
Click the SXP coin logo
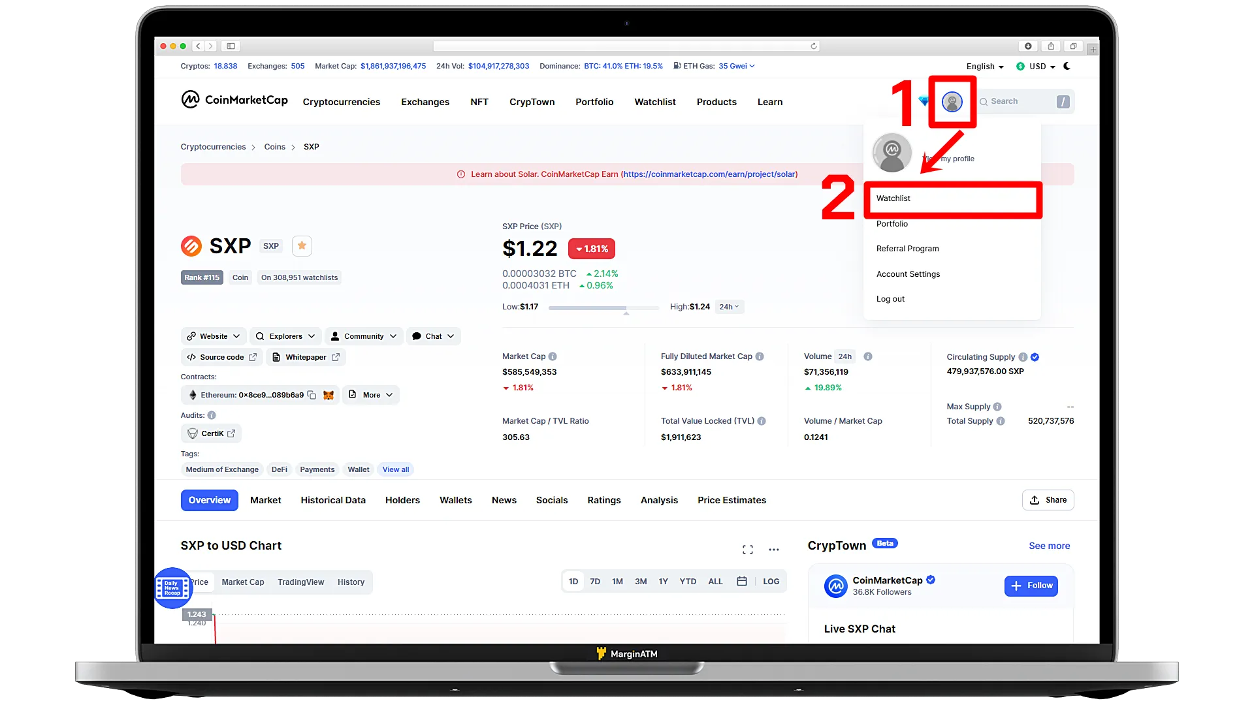(x=191, y=246)
